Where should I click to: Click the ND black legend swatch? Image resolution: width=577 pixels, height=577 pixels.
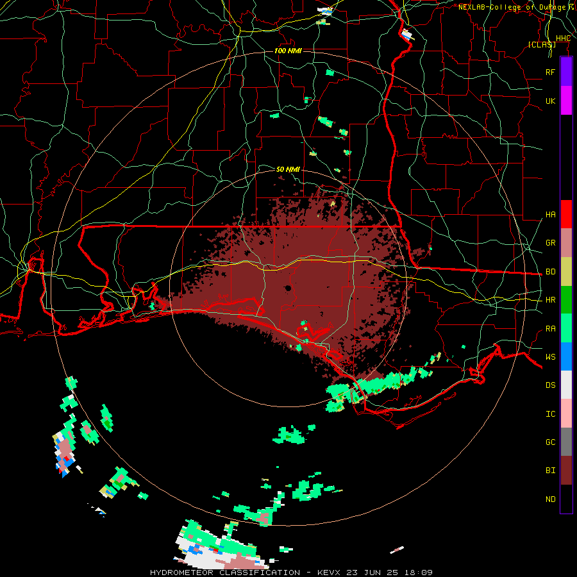click(566, 499)
